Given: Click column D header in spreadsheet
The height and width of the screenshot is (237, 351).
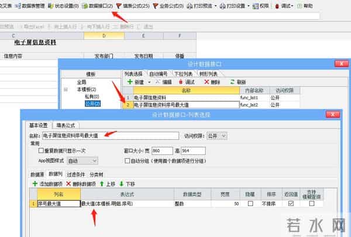Looking at the screenshot, I should 104,36.
